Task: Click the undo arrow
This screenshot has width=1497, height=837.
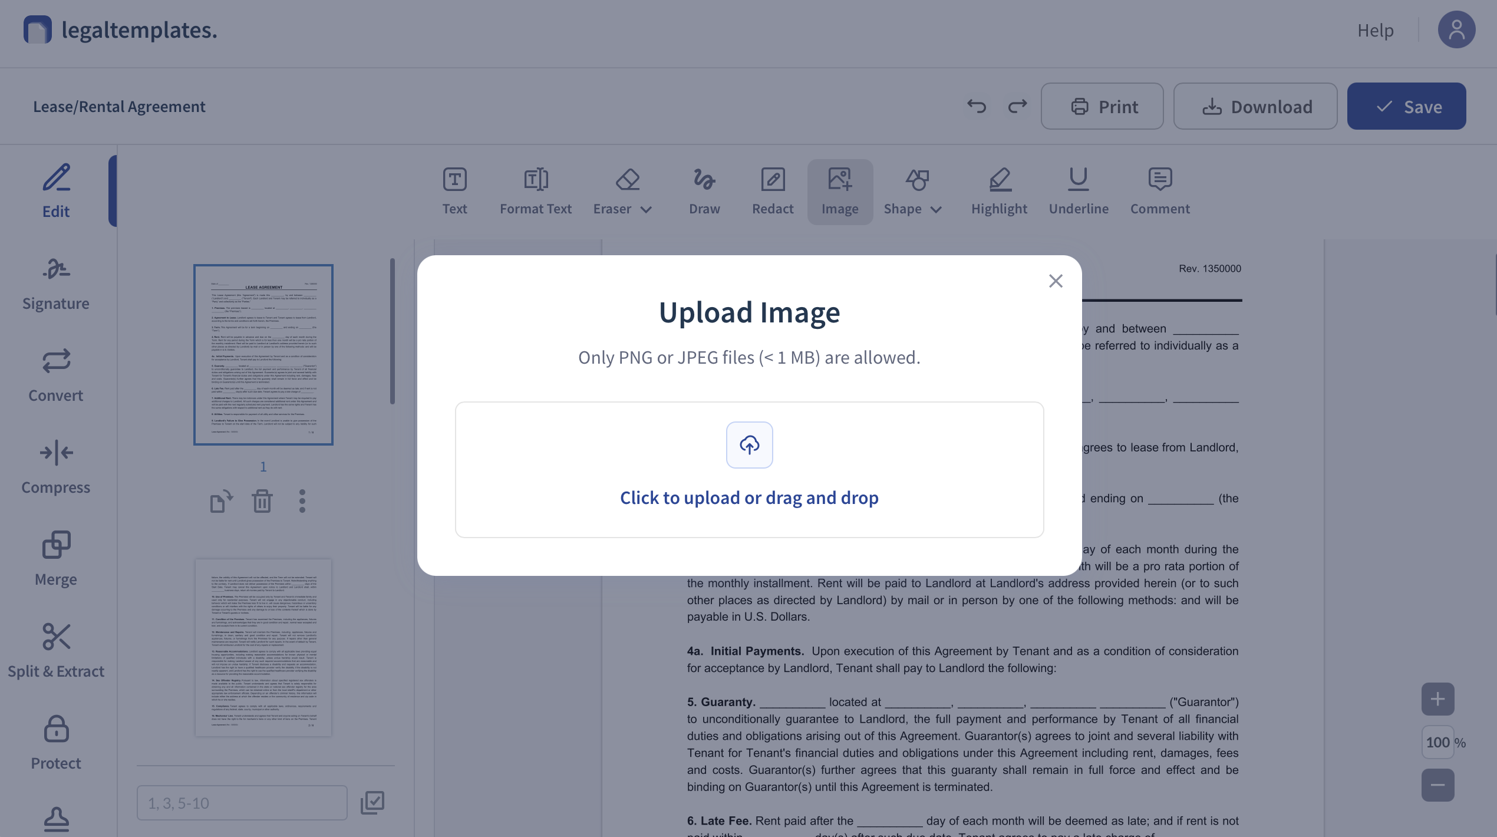Action: coord(977,106)
